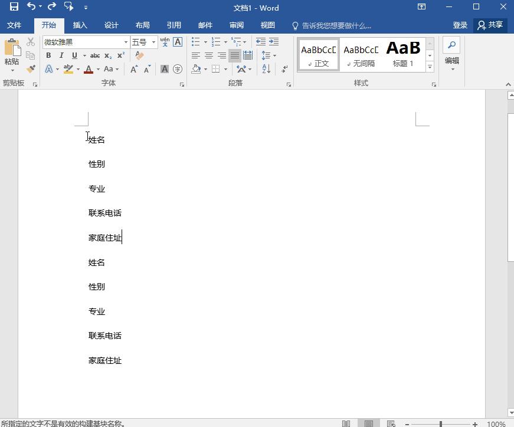The width and height of the screenshot is (514, 427).
Task: Apply the 标题 1 style
Action: click(x=403, y=54)
